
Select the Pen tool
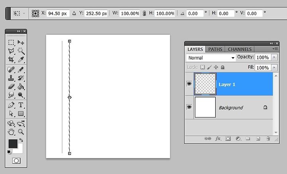tap(11, 105)
